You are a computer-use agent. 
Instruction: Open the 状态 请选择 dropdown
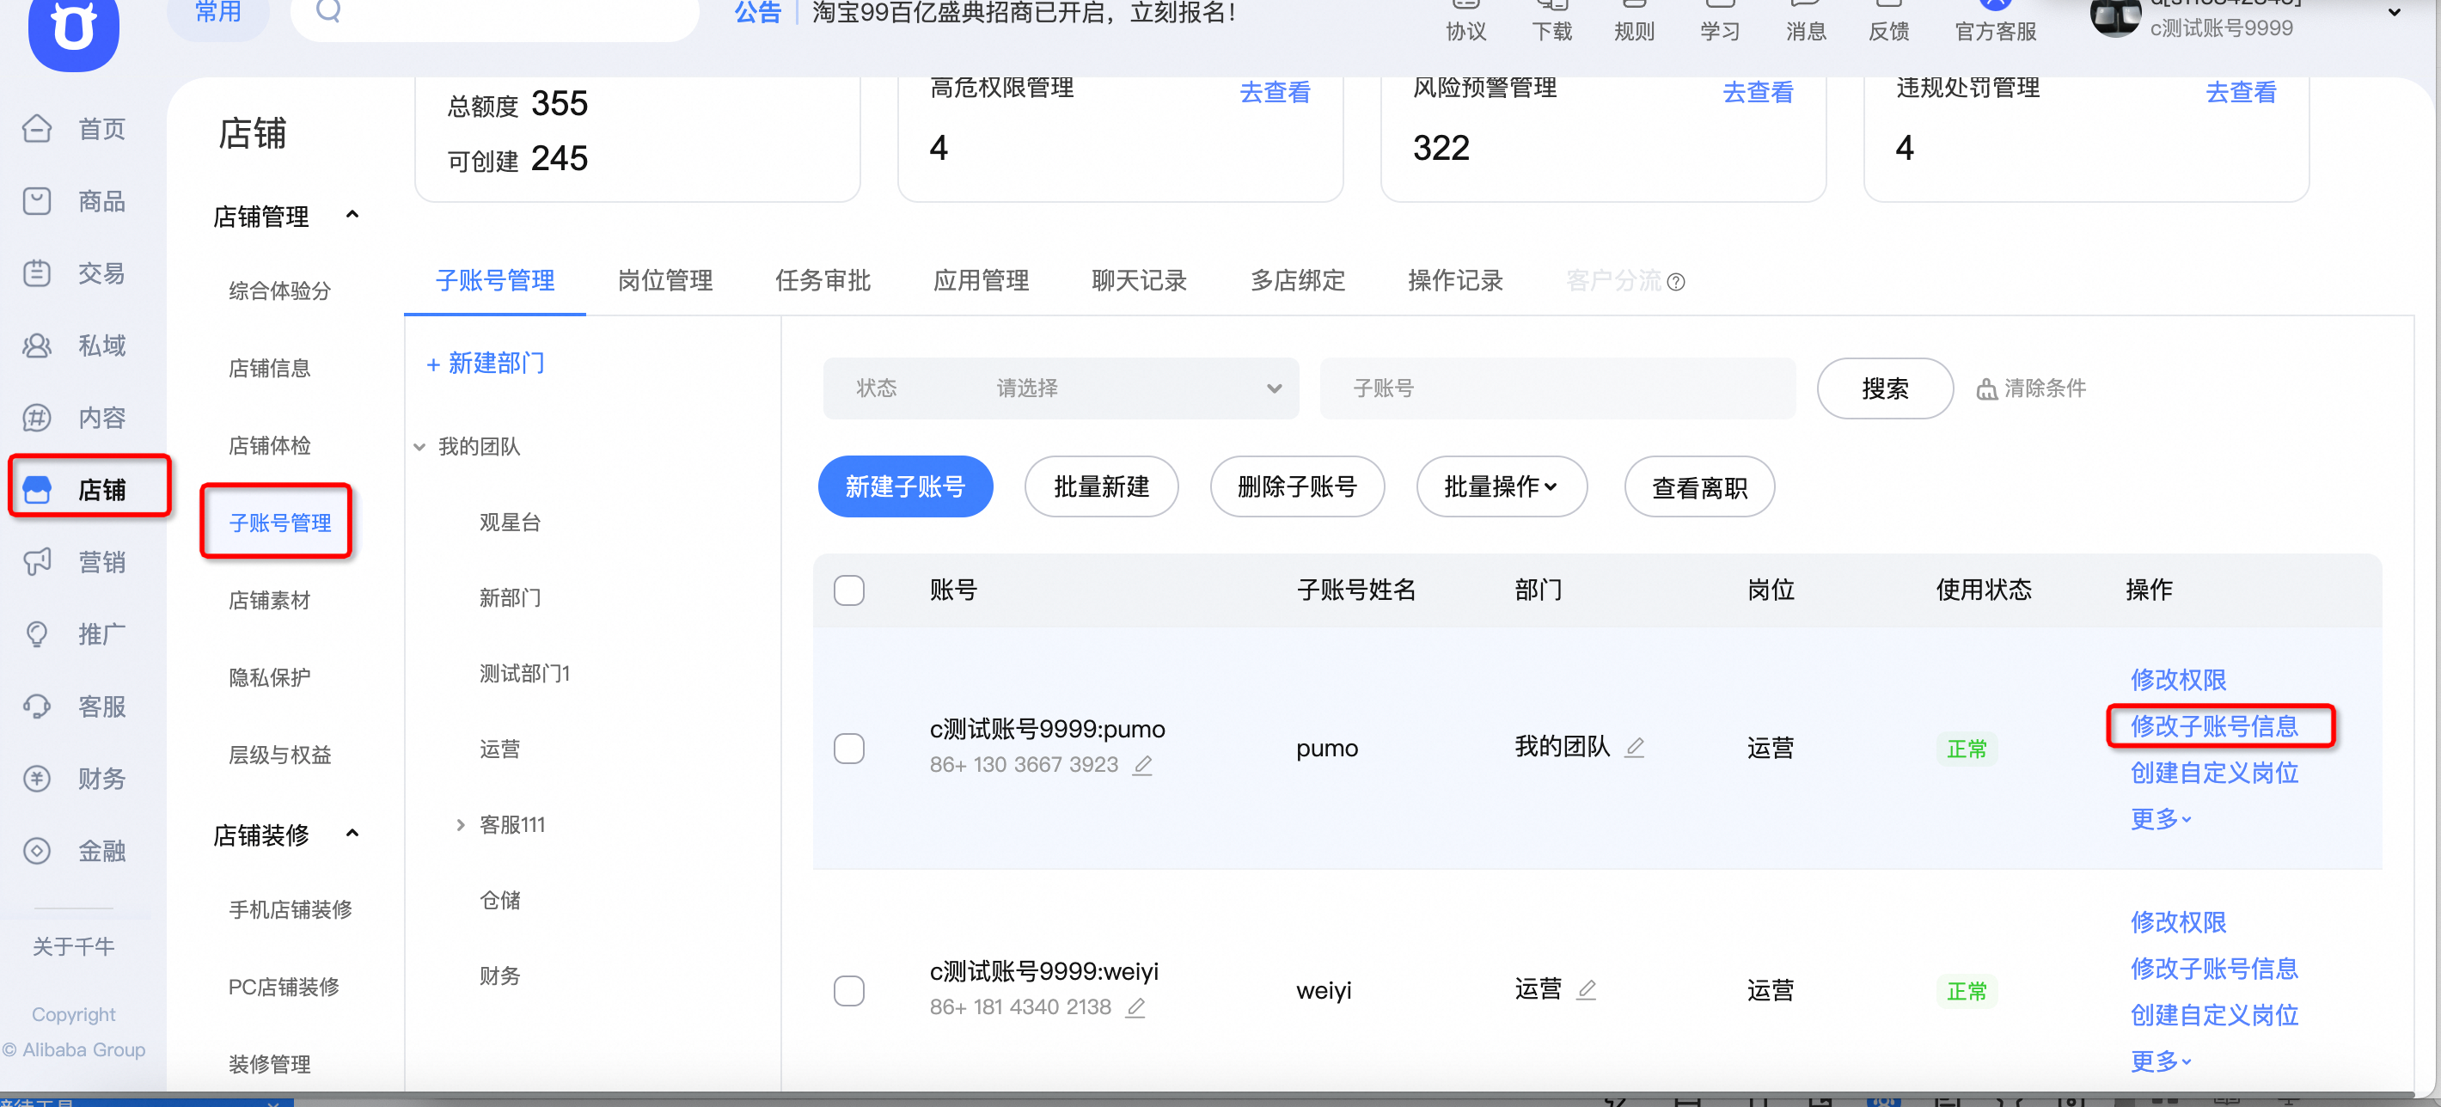[x=1061, y=388]
